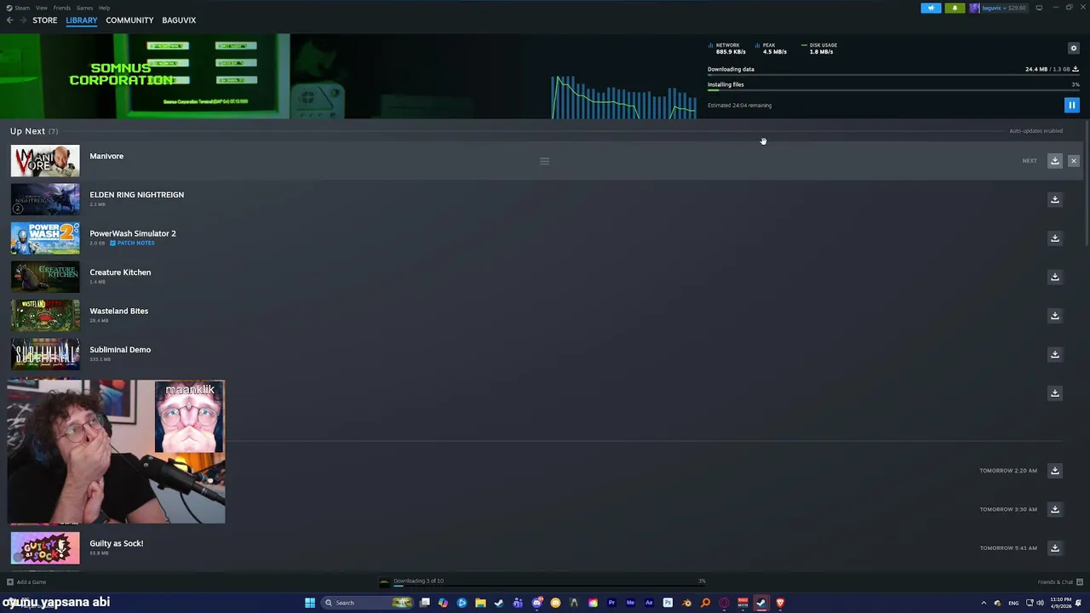
Task: Open the COMMUNITY tab
Action: coord(129,20)
